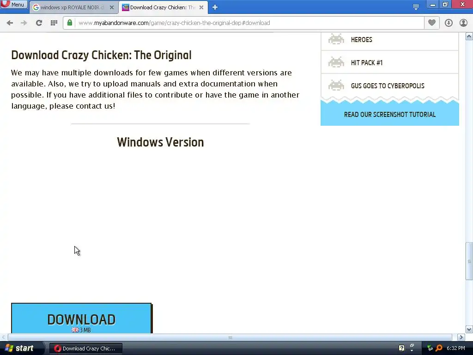The height and width of the screenshot is (355, 473).
Task: Click the vertical scrollbar up arrow
Action: point(469,37)
